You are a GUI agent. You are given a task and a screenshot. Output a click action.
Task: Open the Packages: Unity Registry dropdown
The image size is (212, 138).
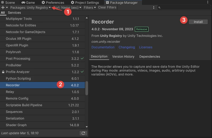[x=30, y=7]
